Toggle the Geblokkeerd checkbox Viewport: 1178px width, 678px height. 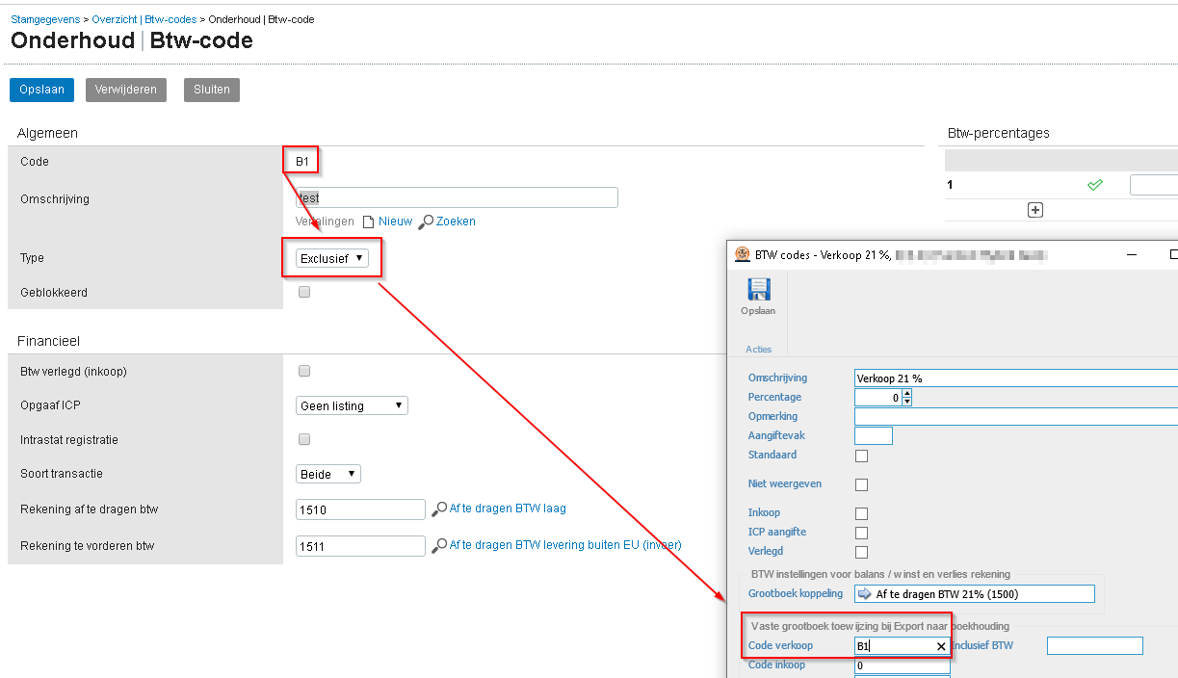click(x=304, y=292)
